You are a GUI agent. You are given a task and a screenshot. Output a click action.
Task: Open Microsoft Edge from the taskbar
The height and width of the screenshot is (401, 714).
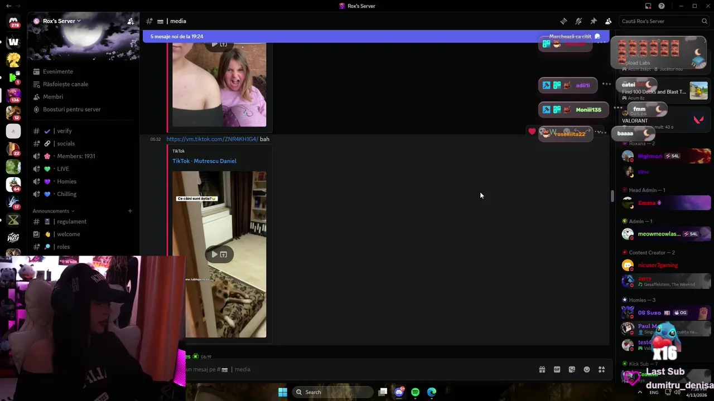[x=432, y=392]
